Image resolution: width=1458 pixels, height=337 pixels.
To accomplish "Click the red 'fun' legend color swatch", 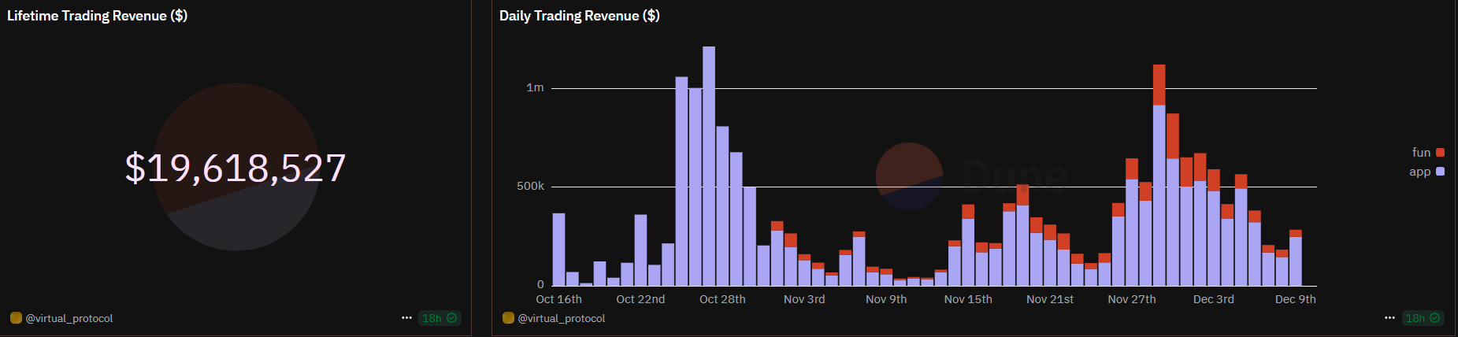I will pos(1441,153).
